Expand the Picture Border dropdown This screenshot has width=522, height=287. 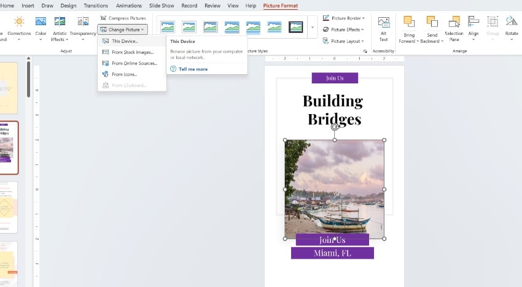(x=344, y=18)
